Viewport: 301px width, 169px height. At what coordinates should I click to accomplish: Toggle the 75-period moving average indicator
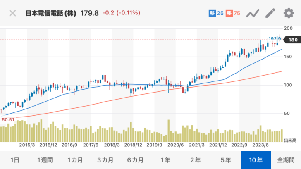click(x=233, y=13)
